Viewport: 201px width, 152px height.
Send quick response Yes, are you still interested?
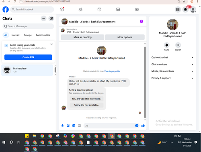click(86, 99)
